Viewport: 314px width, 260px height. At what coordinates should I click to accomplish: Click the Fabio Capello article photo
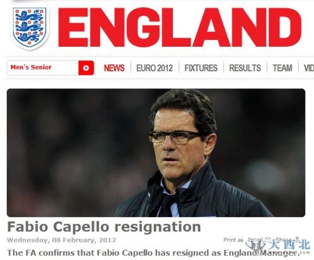pos(156,153)
